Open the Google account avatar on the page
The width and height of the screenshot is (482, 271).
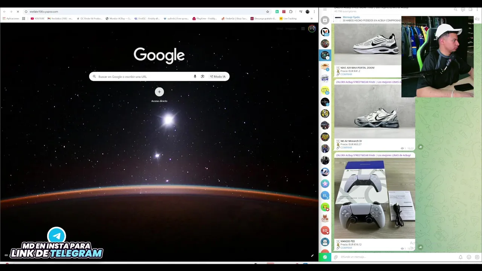tap(312, 29)
